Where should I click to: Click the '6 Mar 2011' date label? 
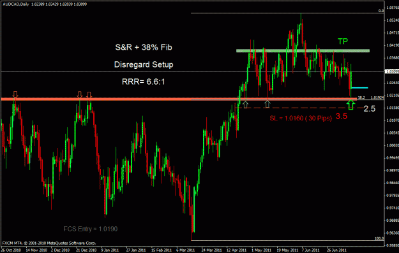coord(186,250)
